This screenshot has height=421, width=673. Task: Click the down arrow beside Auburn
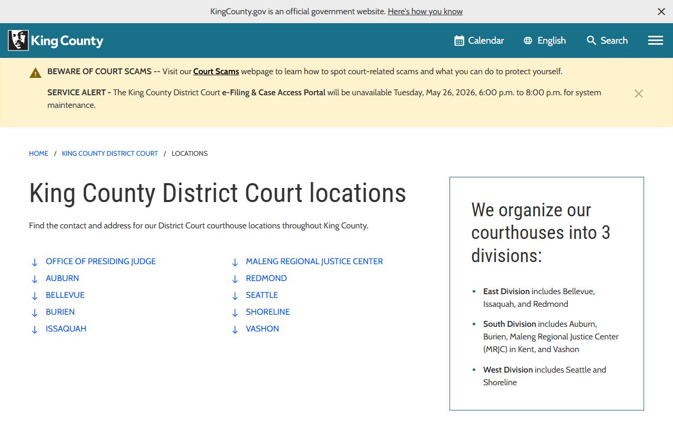(x=35, y=279)
